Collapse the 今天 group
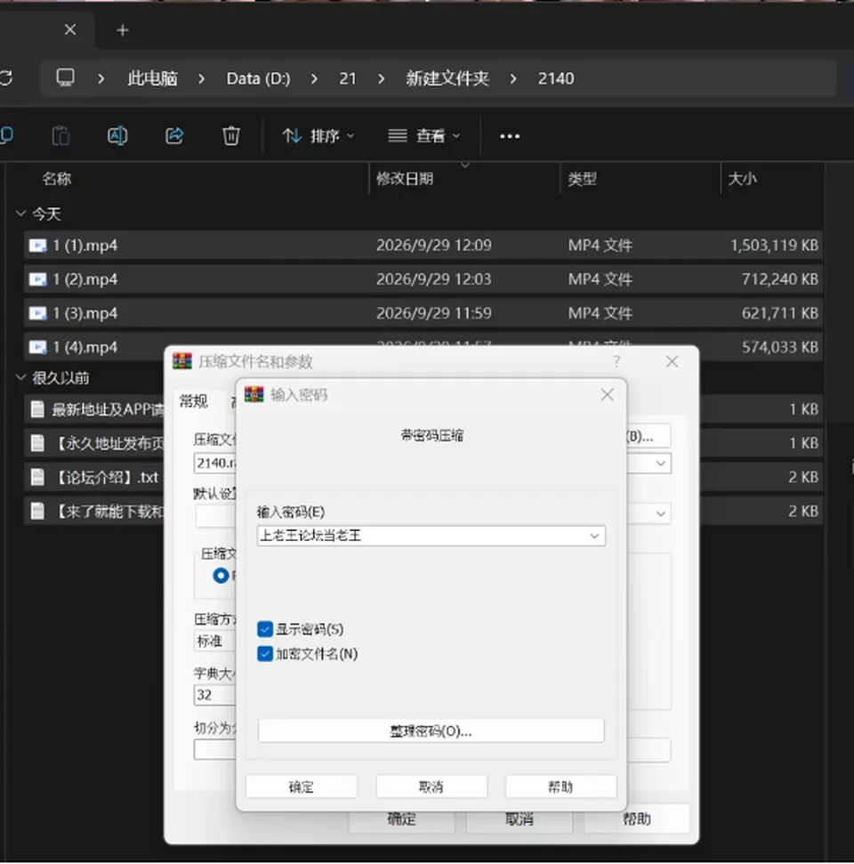854x864 pixels. point(21,214)
